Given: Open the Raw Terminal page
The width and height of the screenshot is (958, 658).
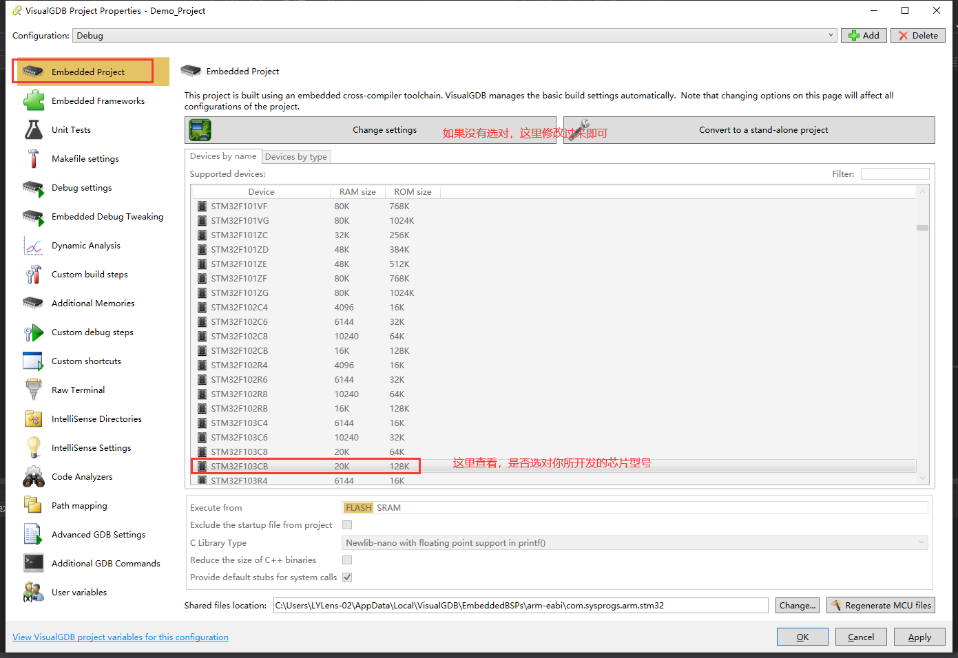Looking at the screenshot, I should click(78, 390).
